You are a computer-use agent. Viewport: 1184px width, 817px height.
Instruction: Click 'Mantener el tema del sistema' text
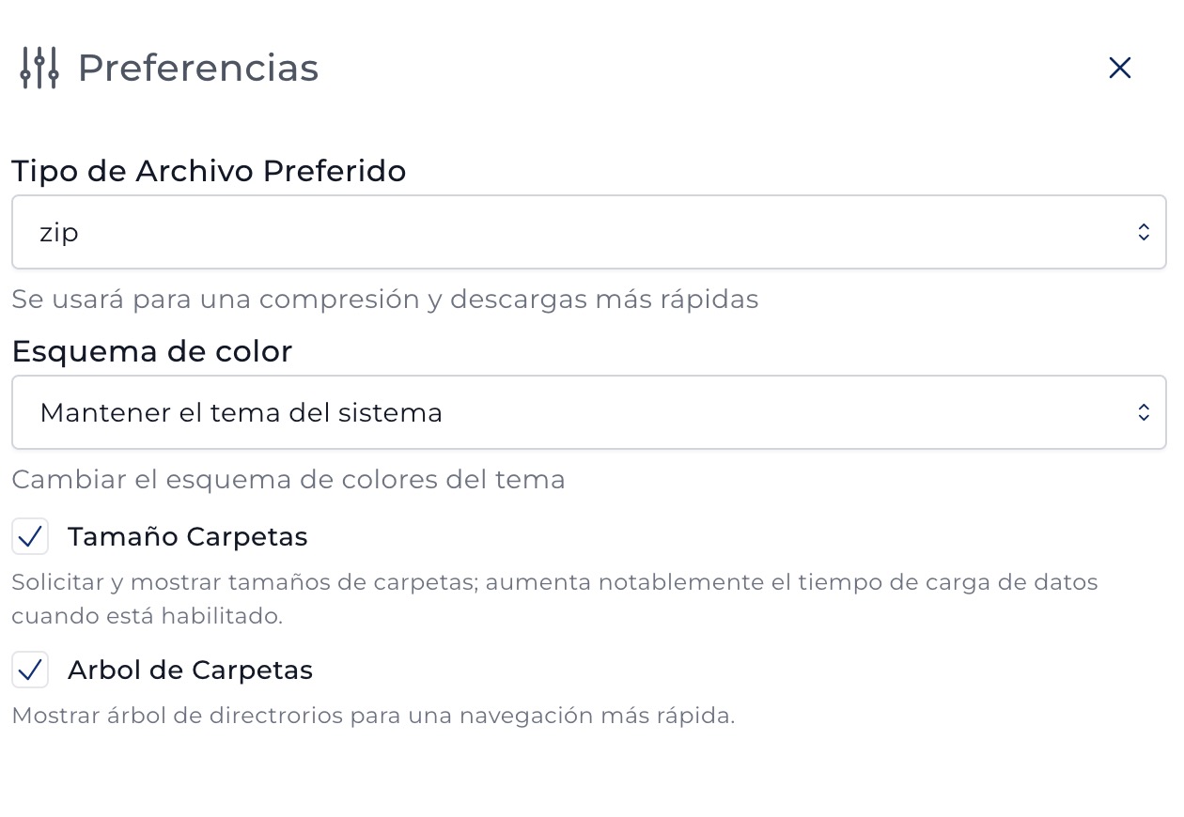(241, 412)
